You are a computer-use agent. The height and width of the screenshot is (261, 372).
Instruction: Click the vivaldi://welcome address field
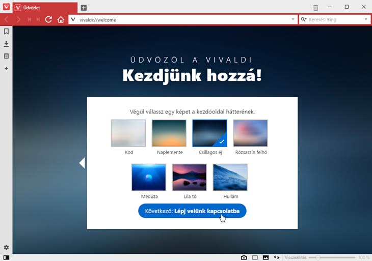182,20
